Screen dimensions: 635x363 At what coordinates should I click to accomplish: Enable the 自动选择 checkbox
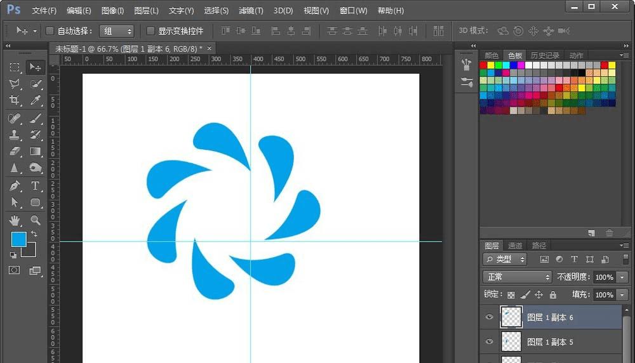[x=50, y=30]
